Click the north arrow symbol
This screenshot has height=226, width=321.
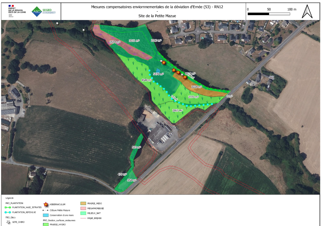pos(308,12)
